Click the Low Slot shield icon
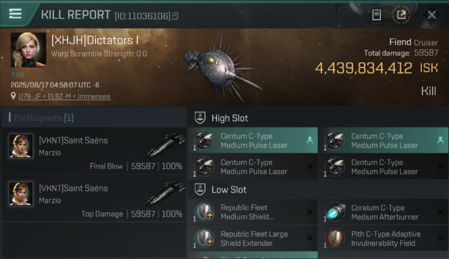 coord(200,189)
